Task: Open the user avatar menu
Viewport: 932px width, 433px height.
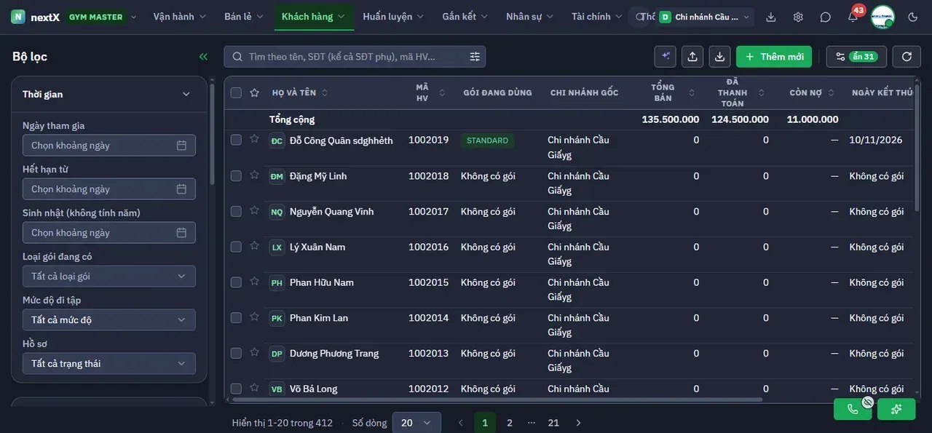Action: click(x=882, y=17)
